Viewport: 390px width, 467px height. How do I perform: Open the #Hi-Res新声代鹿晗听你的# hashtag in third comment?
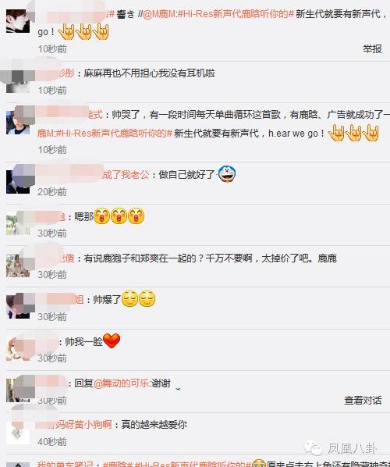point(114,133)
